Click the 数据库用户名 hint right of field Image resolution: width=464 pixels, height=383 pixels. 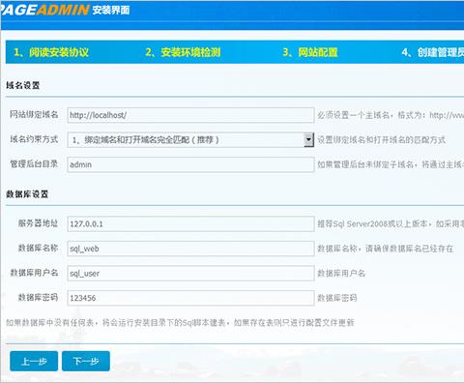point(341,274)
